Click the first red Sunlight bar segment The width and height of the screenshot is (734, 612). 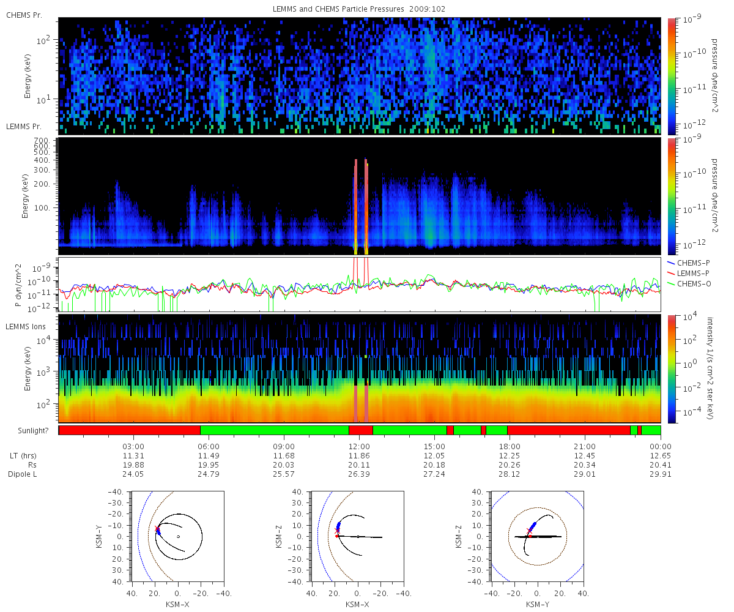pyautogui.click(x=130, y=430)
